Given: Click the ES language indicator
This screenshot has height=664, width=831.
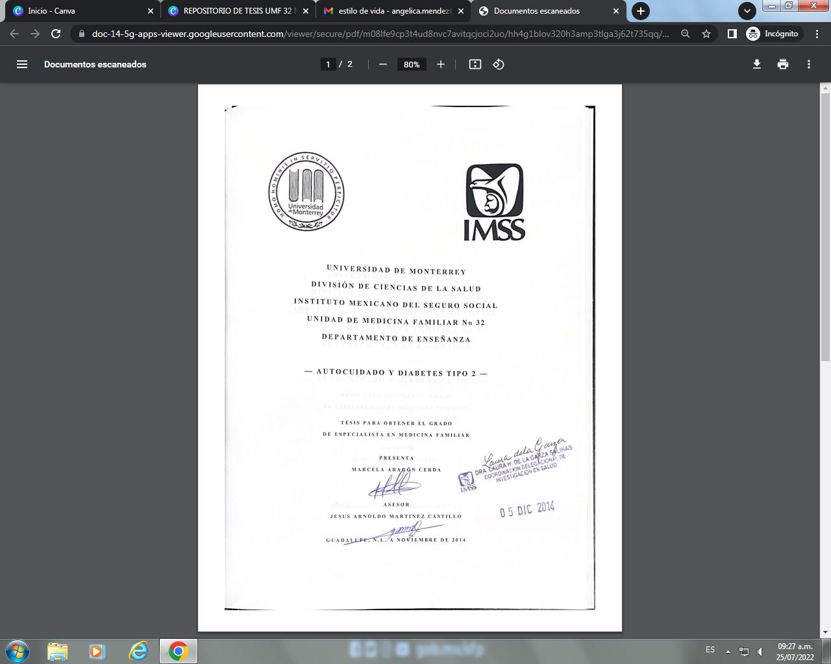Looking at the screenshot, I should pos(710,650).
